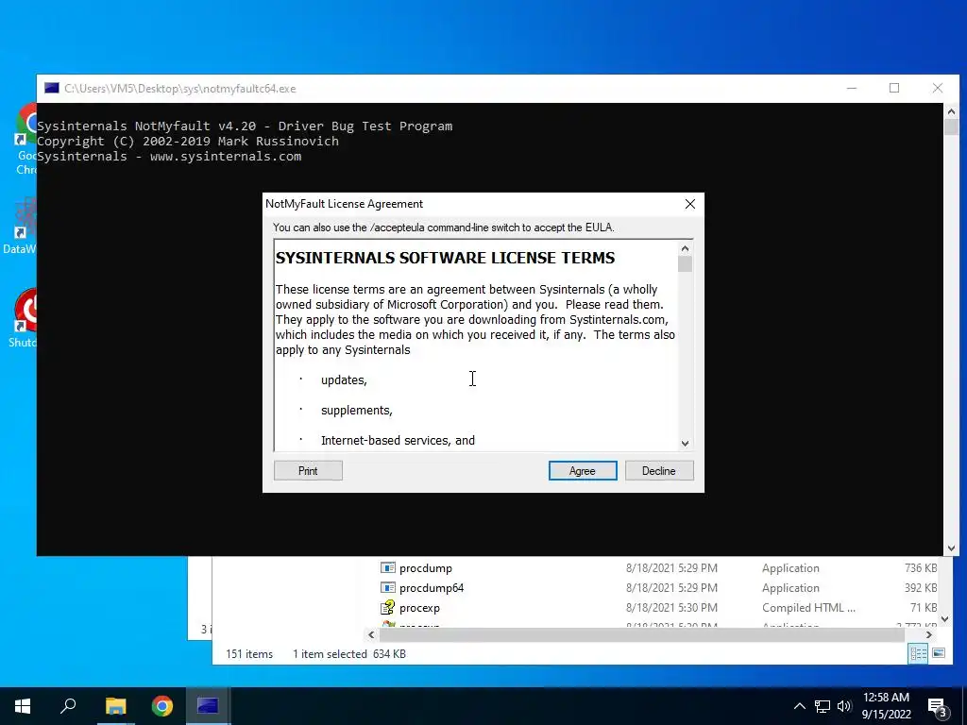The height and width of the screenshot is (725, 967).
Task: Open File Explorer from taskbar
Action: click(115, 706)
